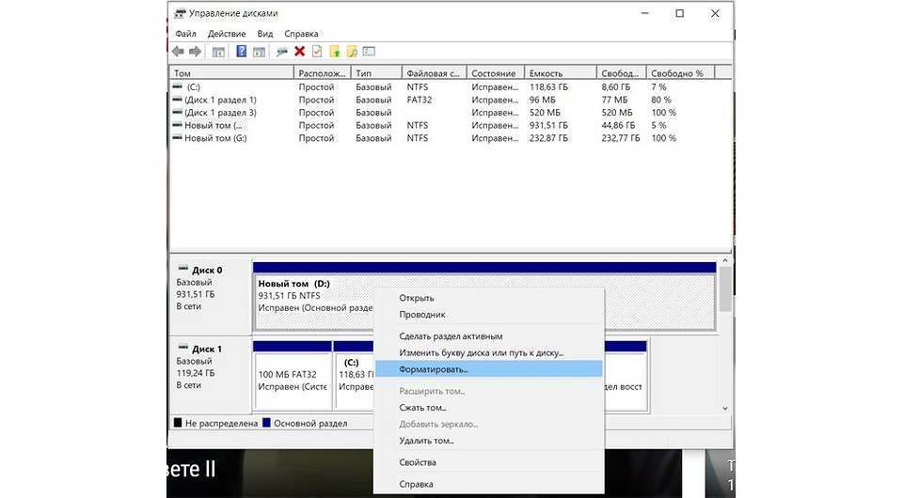
Task: Sort by the Свобод... column header
Action: (x=622, y=73)
